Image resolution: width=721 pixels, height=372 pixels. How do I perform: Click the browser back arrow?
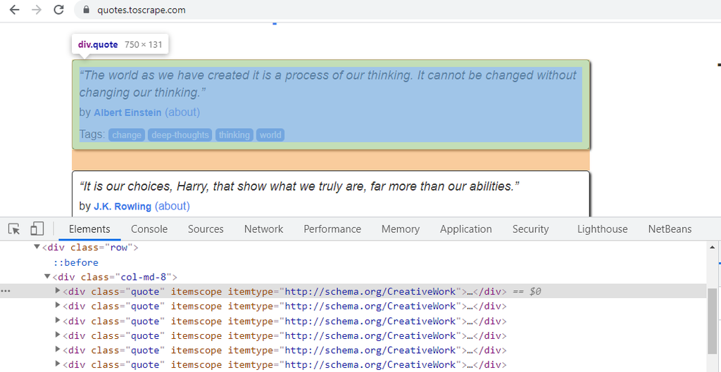click(x=14, y=10)
